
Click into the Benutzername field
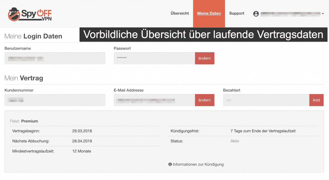(x=55, y=58)
